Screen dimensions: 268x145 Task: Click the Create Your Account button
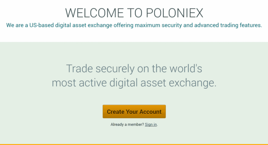pyautogui.click(x=134, y=111)
